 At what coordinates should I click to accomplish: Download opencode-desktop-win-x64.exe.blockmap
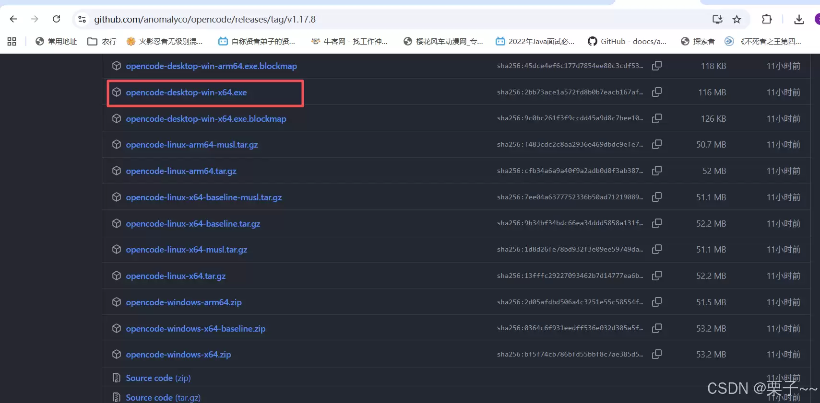click(206, 119)
